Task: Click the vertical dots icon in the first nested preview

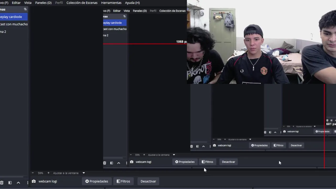Action: (127, 163)
